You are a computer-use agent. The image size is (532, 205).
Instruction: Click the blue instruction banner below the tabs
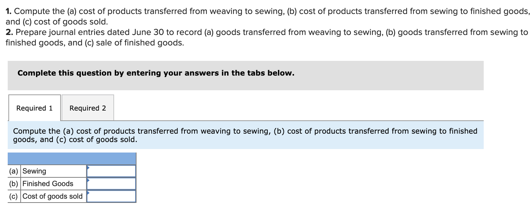[x=245, y=135]
